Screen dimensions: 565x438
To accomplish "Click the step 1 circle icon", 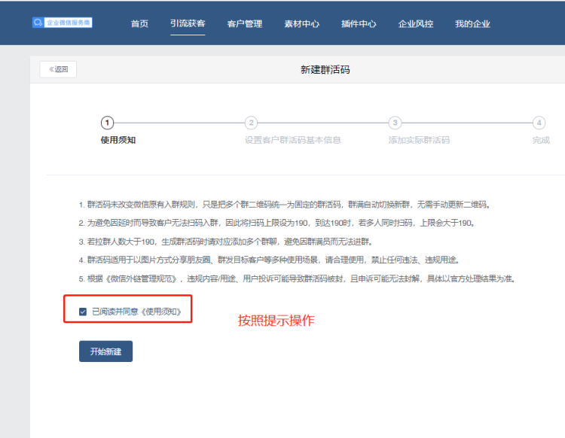I will [x=108, y=123].
